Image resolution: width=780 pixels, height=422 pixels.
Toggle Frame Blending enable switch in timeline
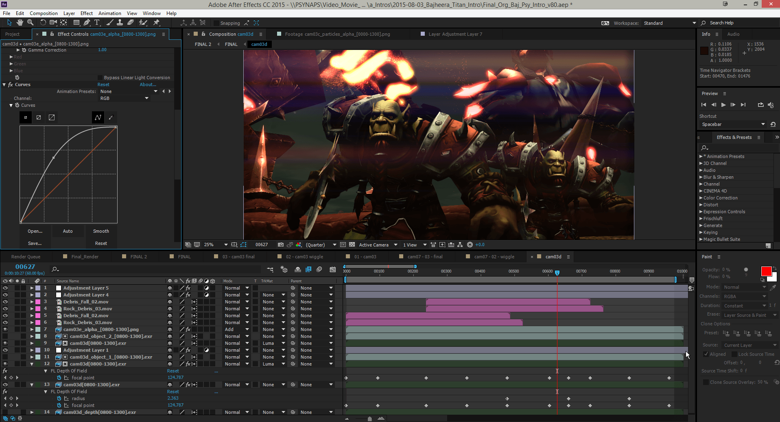308,269
